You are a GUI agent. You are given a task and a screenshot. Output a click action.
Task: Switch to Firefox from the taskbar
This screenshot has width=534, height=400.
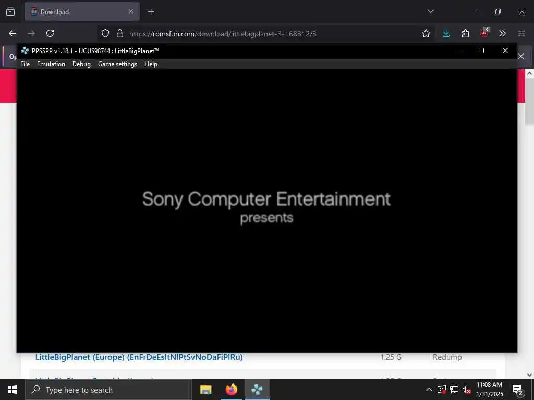coord(232,390)
